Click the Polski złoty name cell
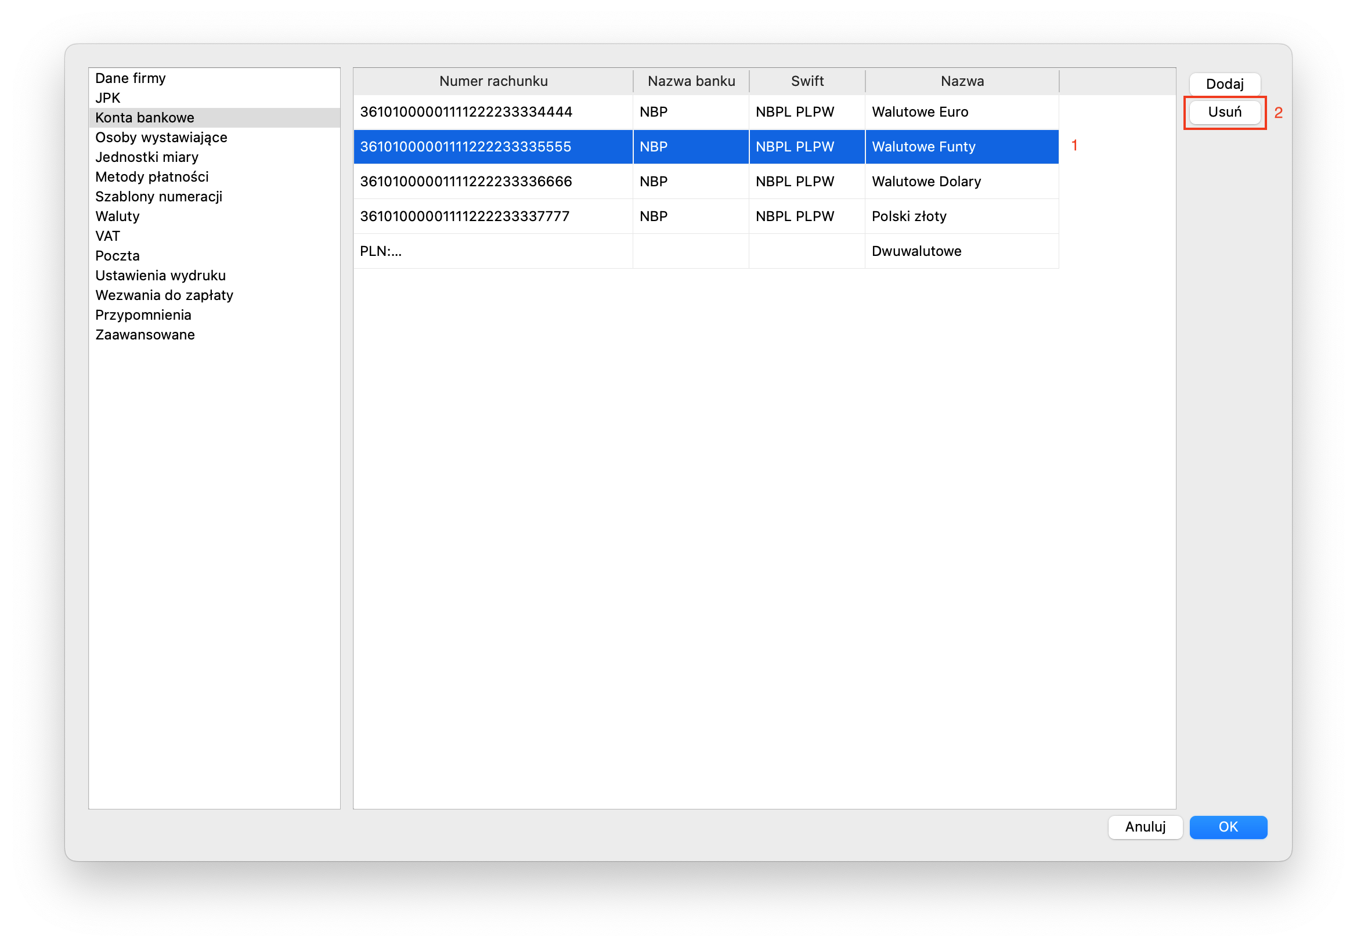The height and width of the screenshot is (947, 1357). tap(962, 216)
